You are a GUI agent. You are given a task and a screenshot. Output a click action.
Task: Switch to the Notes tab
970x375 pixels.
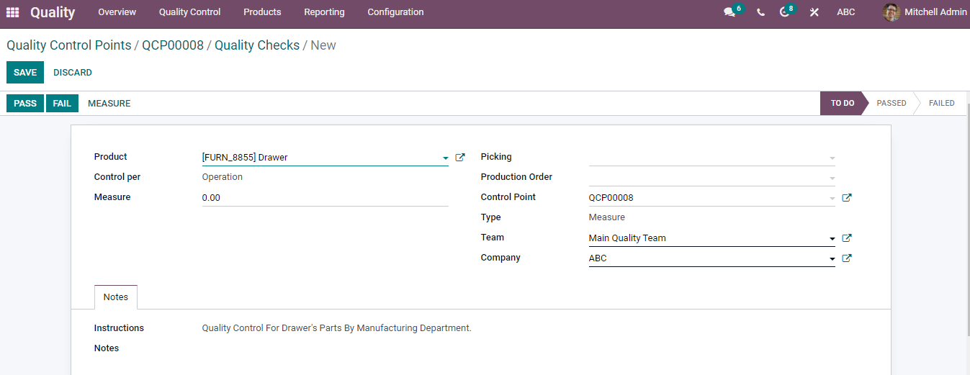[x=115, y=297]
